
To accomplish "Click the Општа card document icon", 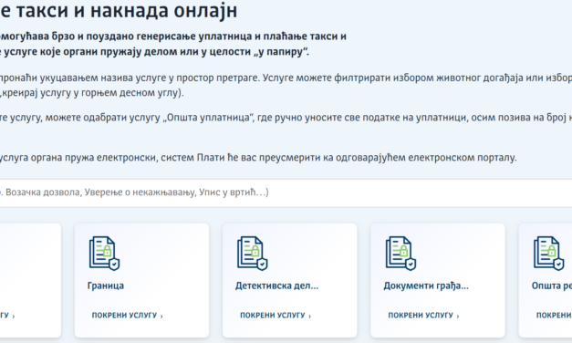I will tap(548, 254).
